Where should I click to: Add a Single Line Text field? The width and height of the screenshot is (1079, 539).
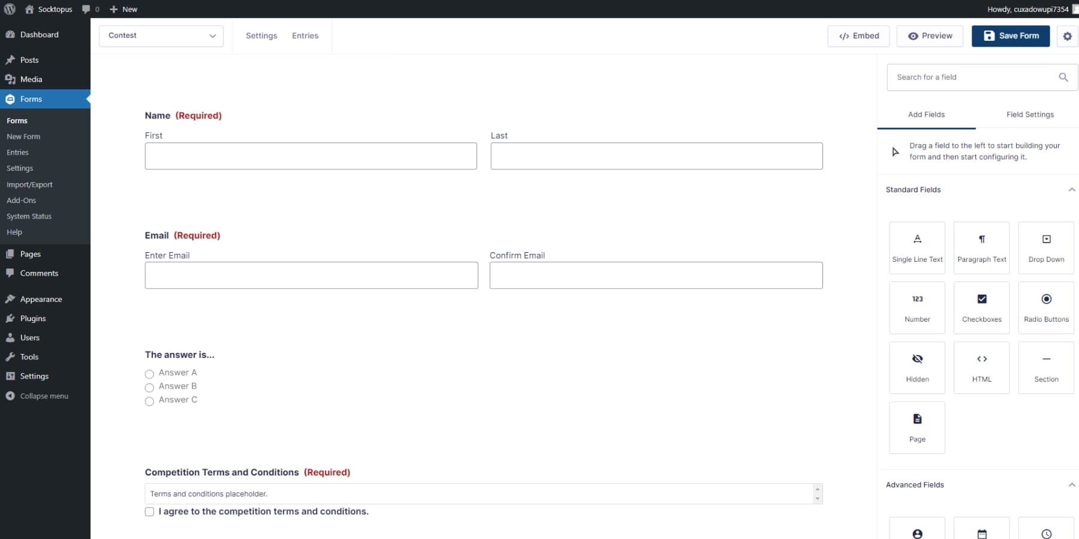[x=917, y=247]
